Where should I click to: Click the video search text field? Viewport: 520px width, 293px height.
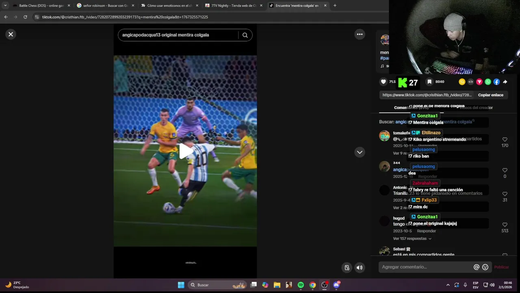[x=178, y=35]
